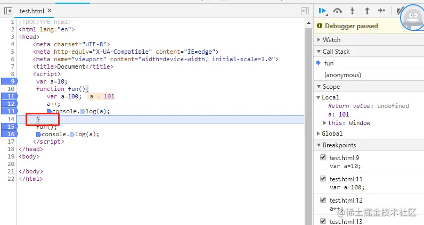Click code line function fun(){
This screenshot has width=424, height=225.
coord(62,89)
